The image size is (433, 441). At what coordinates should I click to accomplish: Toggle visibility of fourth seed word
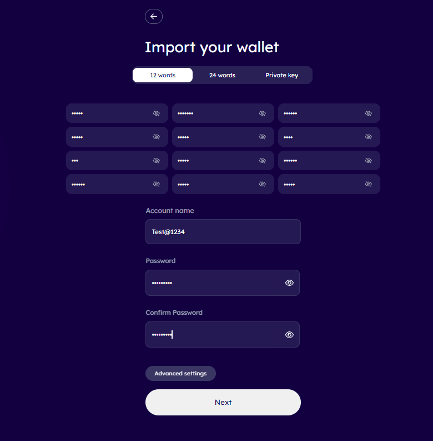[157, 137]
